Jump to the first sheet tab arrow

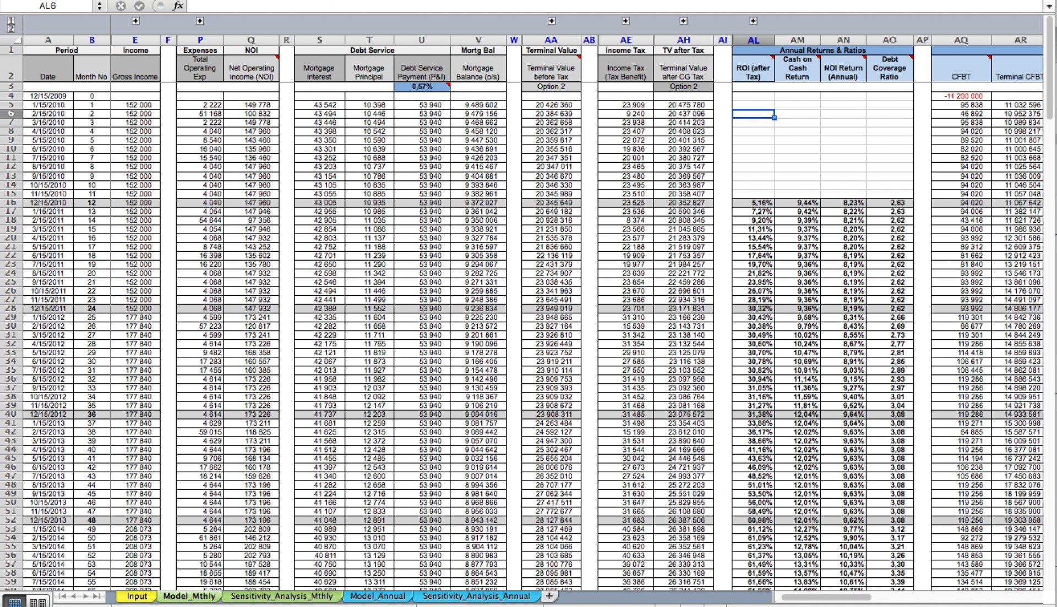coord(62,596)
